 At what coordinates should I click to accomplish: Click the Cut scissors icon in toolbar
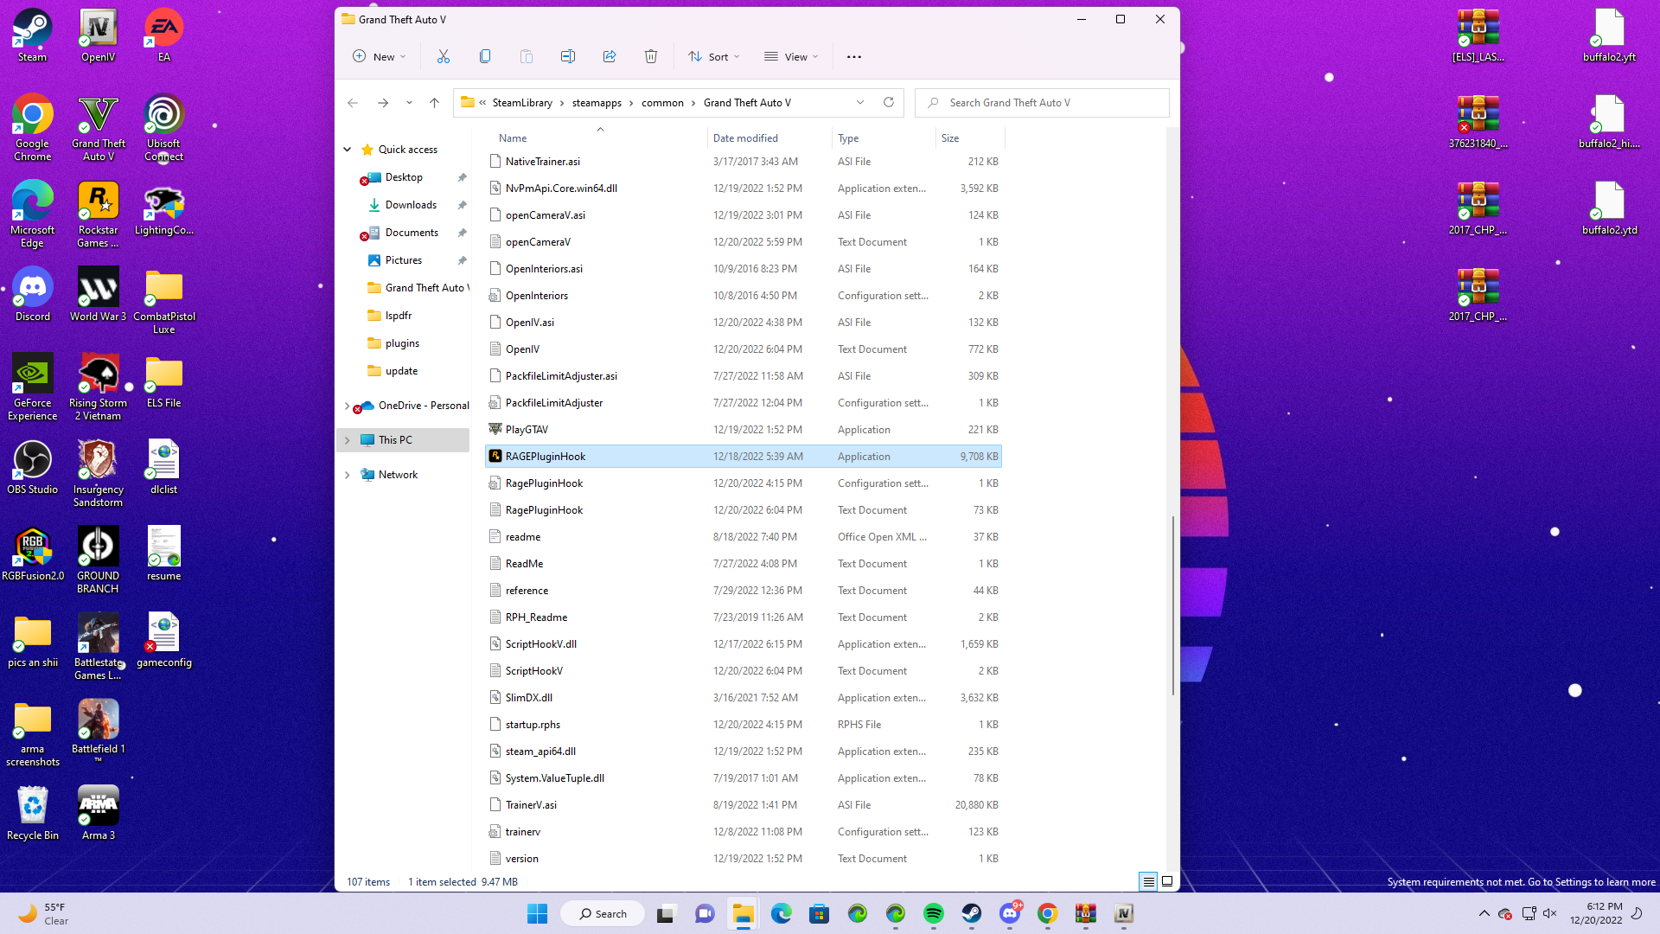point(444,57)
